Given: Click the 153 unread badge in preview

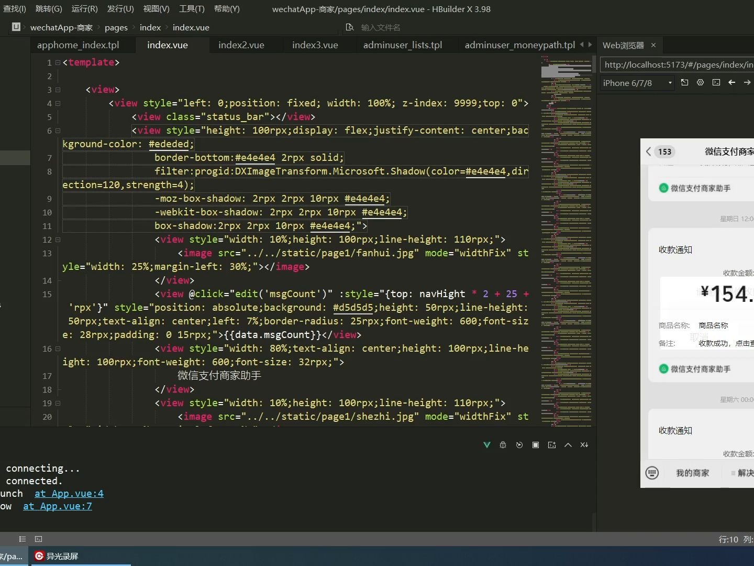Looking at the screenshot, I should [x=665, y=151].
